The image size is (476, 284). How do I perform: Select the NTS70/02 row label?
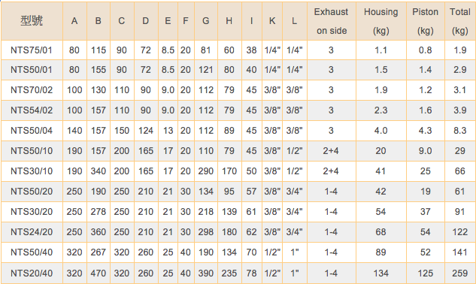(x=32, y=90)
